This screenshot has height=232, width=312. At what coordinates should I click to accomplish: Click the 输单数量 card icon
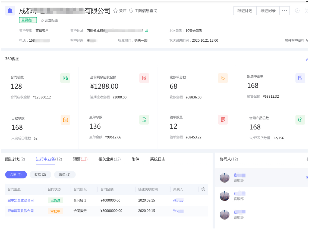click(223, 120)
